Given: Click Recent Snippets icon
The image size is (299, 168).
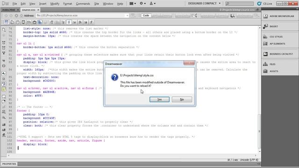Looking at the screenshot, I should tap(4, 112).
